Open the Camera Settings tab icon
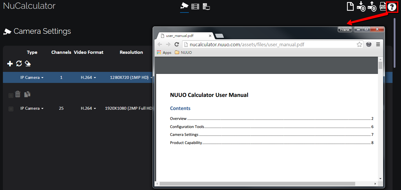 [x=184, y=6]
